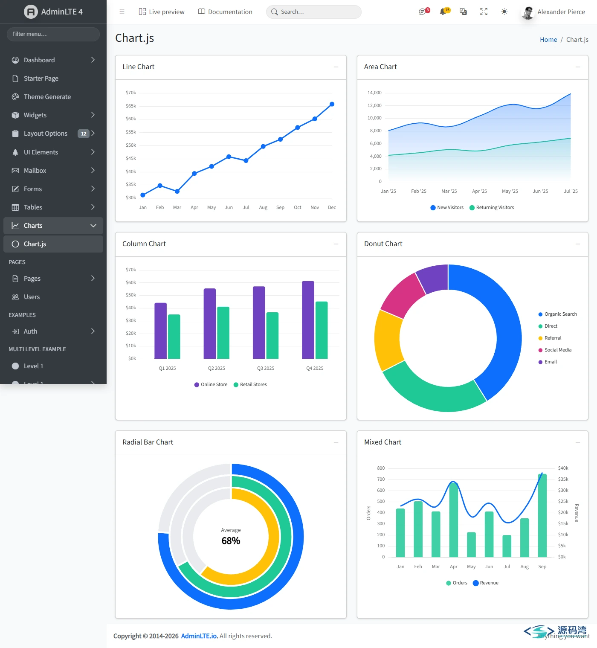
Task: Expand the Auth submenu chevron
Action: (93, 331)
